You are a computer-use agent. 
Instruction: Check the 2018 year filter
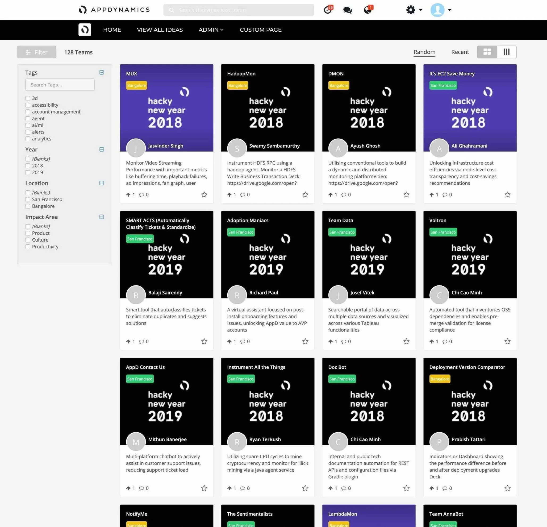click(28, 166)
